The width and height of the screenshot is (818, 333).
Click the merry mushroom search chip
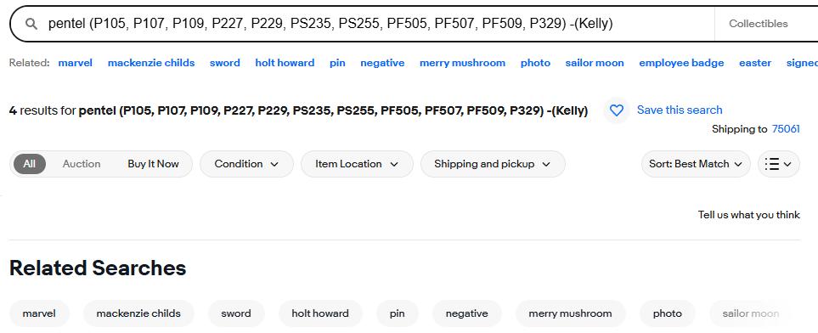[x=570, y=313]
